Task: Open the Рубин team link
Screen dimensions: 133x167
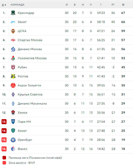Action: point(22,67)
